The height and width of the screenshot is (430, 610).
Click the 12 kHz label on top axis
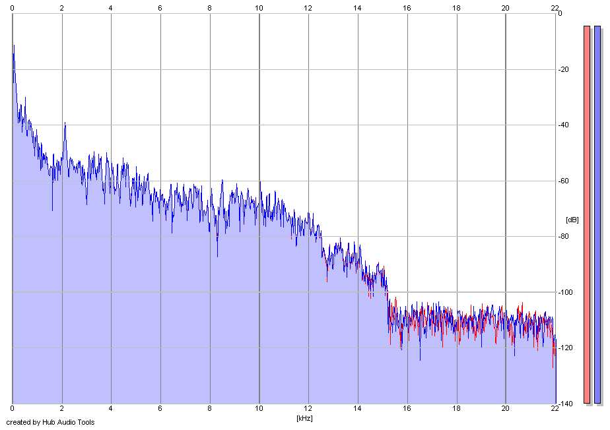(x=308, y=8)
